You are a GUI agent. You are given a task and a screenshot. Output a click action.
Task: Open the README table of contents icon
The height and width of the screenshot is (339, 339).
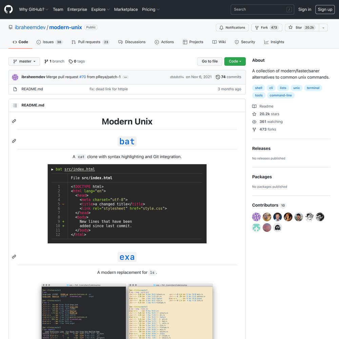(15, 105)
